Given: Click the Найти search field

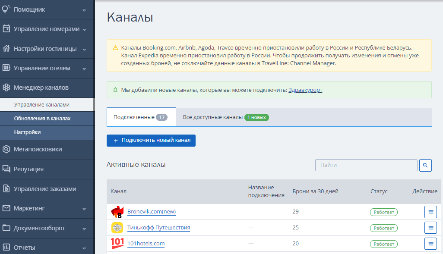Looking at the screenshot, I should click(366, 165).
